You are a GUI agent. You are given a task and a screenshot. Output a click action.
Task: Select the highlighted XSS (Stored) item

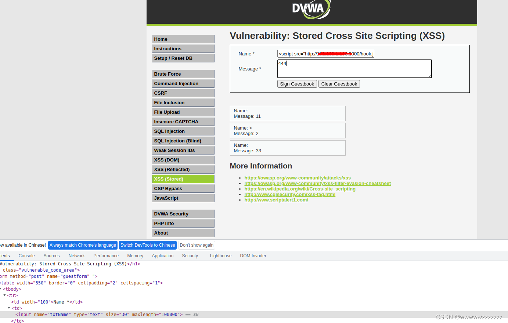point(183,179)
